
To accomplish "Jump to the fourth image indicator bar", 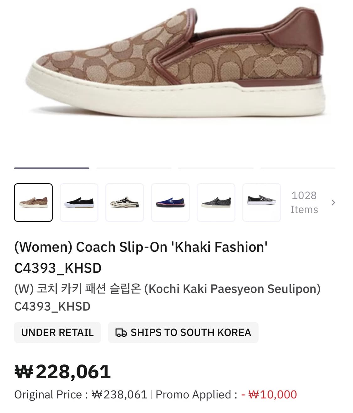I will (298, 168).
